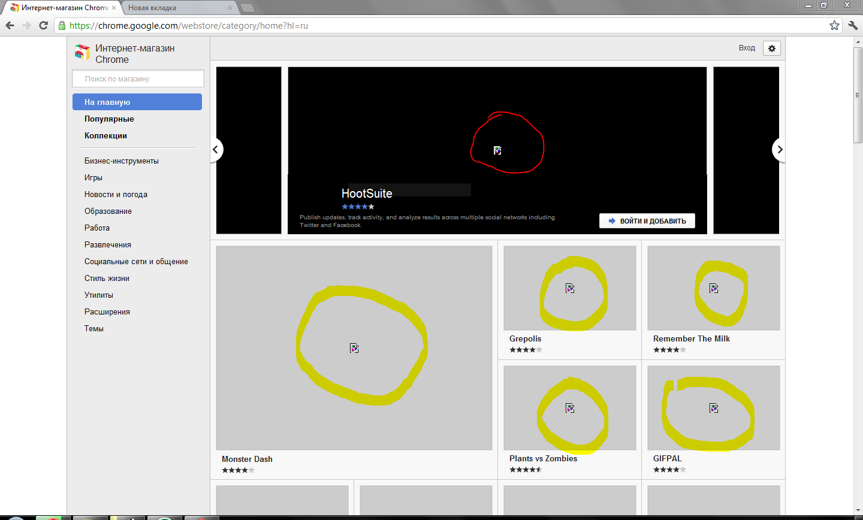Close the Новая вкладка tab
The image size is (863, 520).
coord(230,8)
